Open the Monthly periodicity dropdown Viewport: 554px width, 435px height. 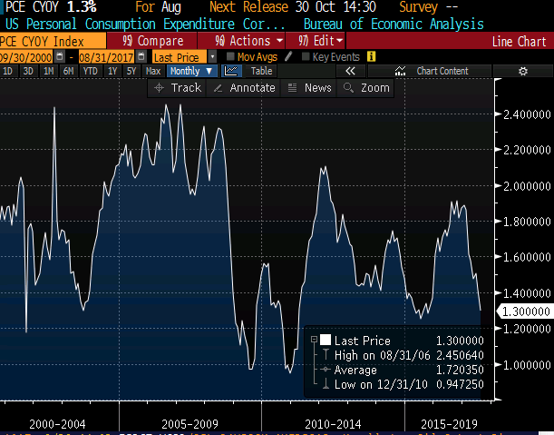[191, 71]
